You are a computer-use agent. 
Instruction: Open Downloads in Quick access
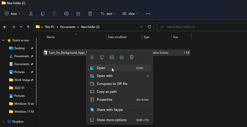pyautogui.click(x=21, y=56)
